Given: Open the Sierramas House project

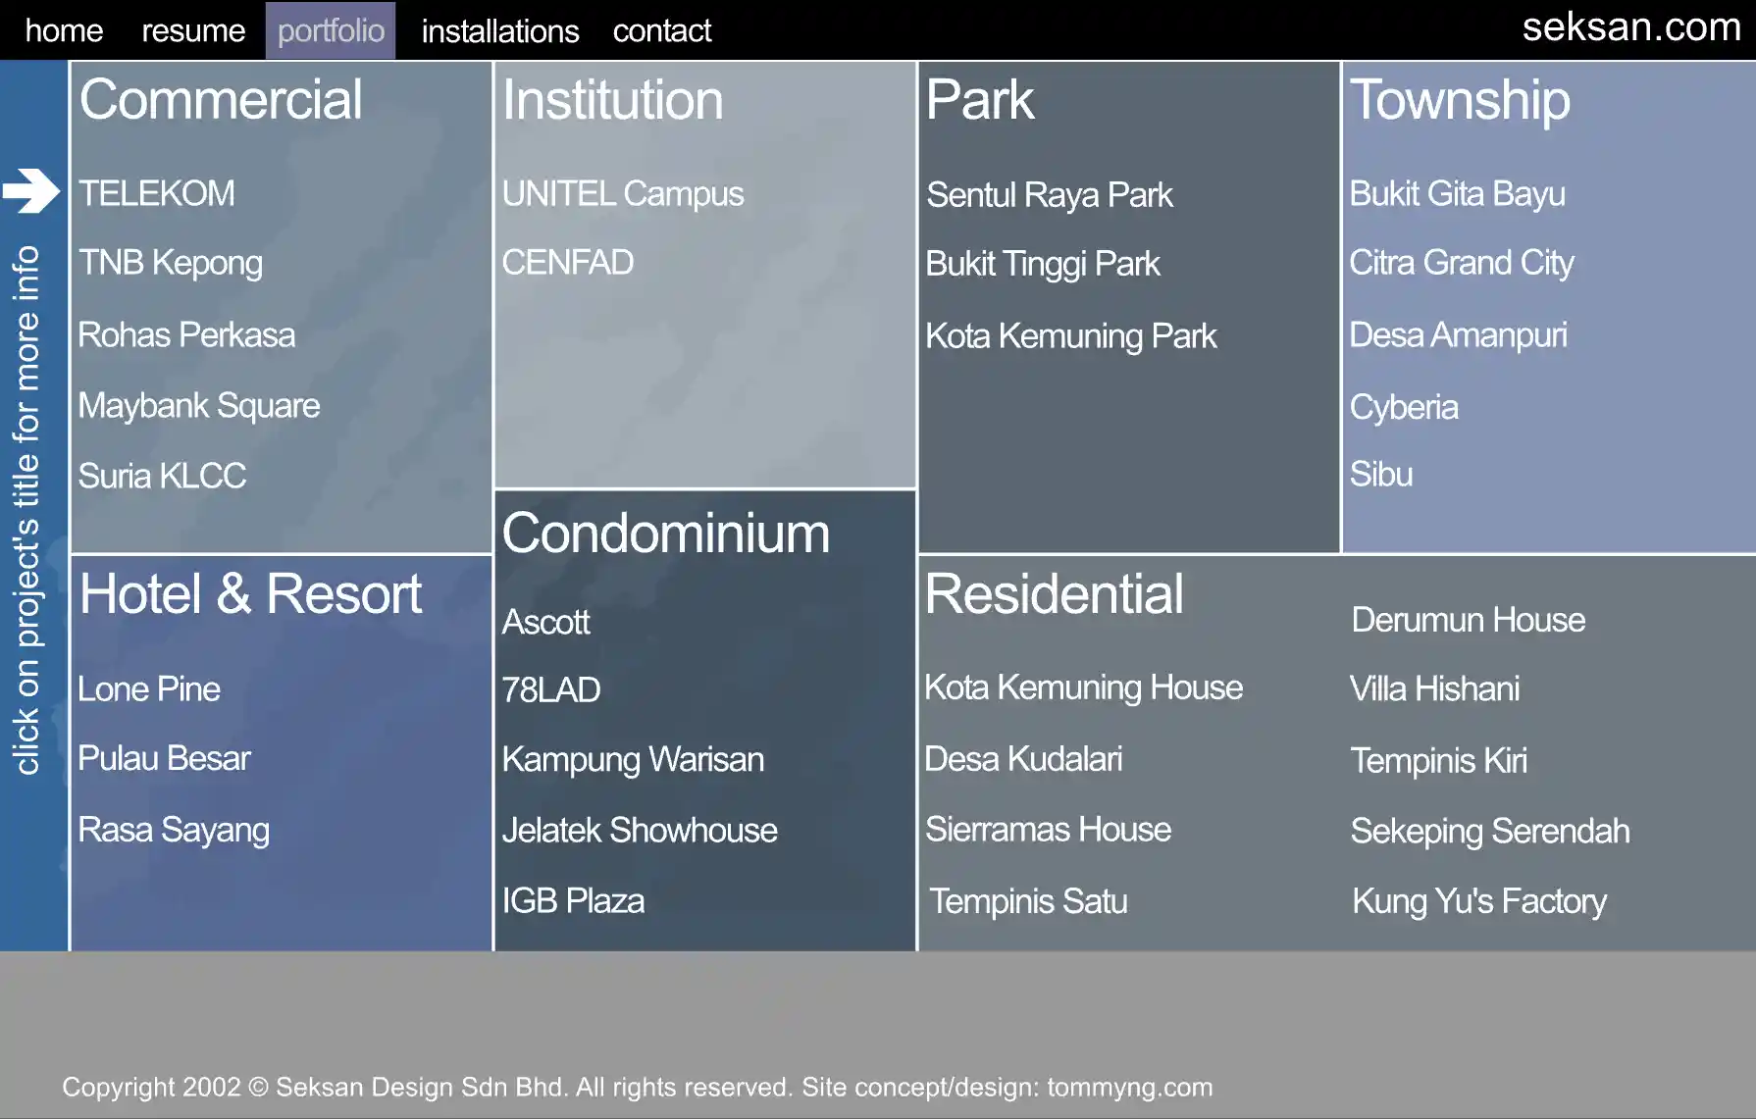Looking at the screenshot, I should (1048, 829).
